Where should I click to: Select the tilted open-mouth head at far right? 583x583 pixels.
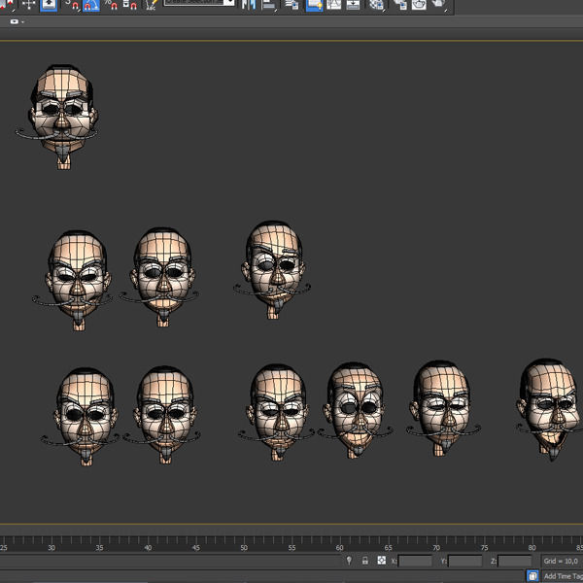pos(550,410)
